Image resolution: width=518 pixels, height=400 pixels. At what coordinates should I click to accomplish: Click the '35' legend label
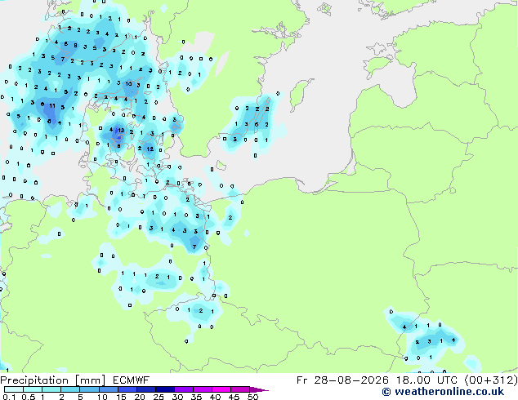[x=196, y=397]
